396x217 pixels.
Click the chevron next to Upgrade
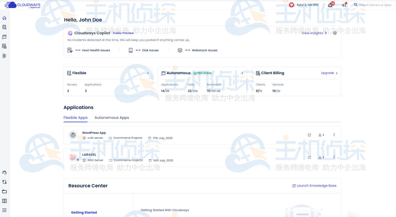point(337,73)
